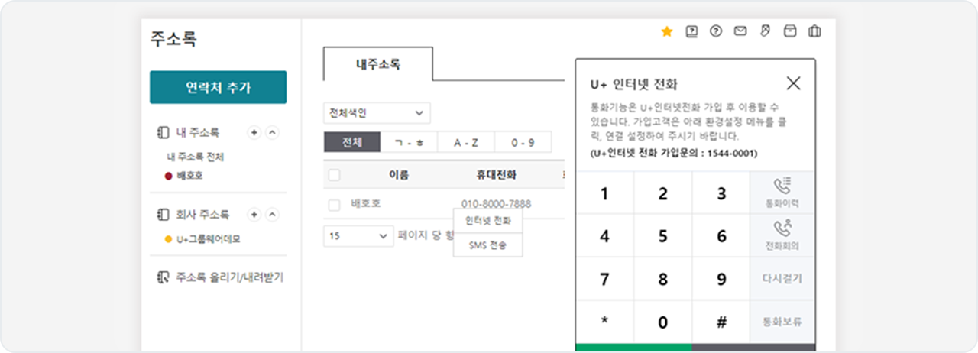Select the A - Z index filter

[466, 142]
